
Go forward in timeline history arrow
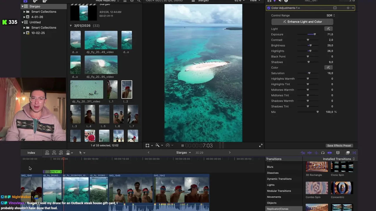point(230,152)
